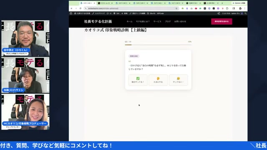Open a new browser tab with plus
The height and width of the screenshot is (150, 267).
click(222, 3)
